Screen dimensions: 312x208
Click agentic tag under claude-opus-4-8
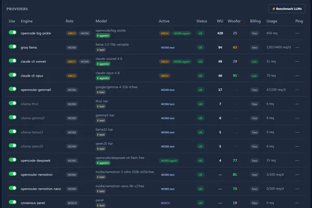(103, 78)
